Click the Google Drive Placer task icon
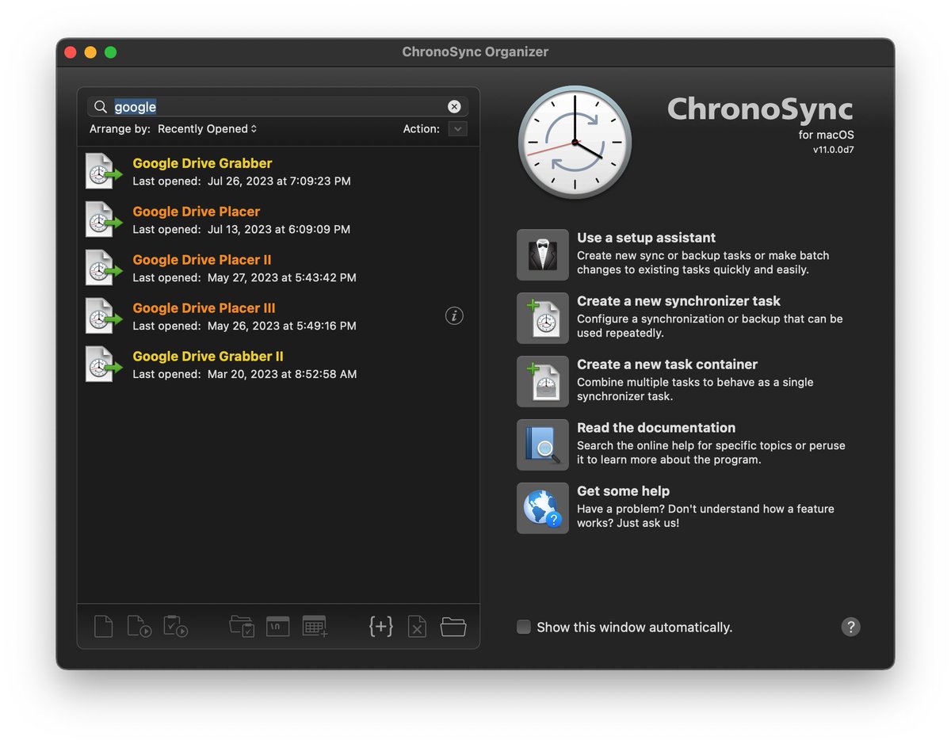This screenshot has width=951, height=744. [104, 219]
